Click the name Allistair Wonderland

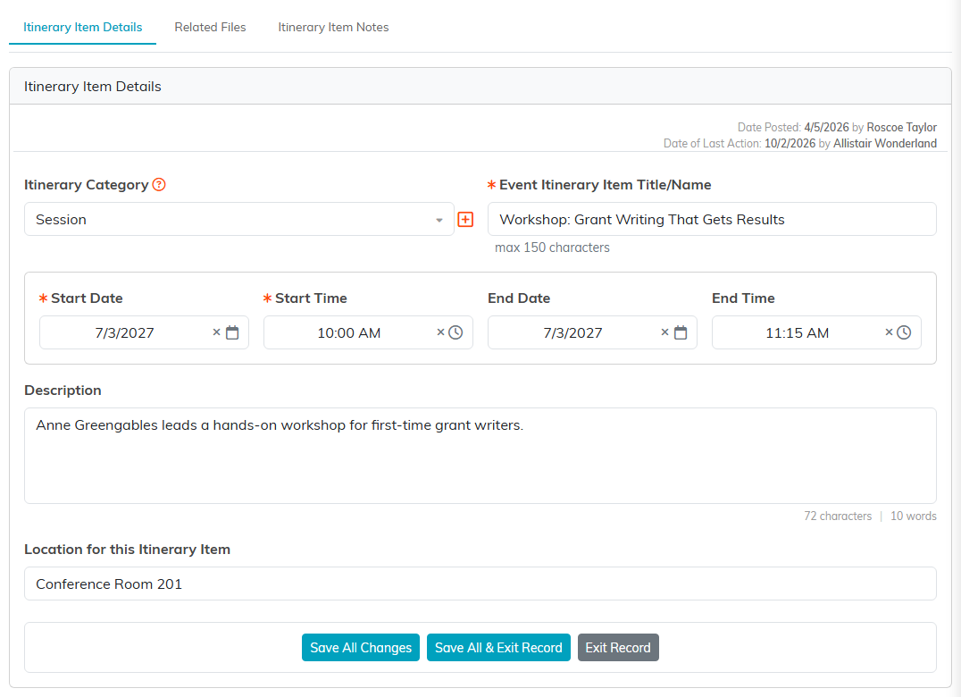point(885,144)
